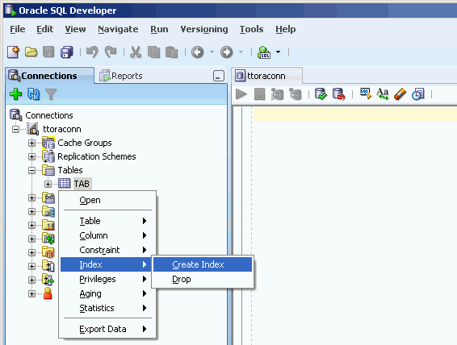
Task: Select the ttoraconn tree item
Action: click(62, 129)
